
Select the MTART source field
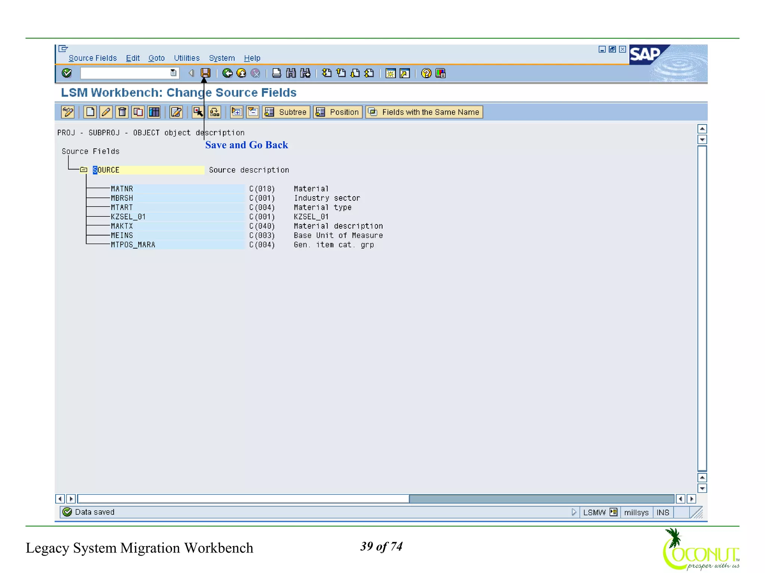(x=177, y=207)
